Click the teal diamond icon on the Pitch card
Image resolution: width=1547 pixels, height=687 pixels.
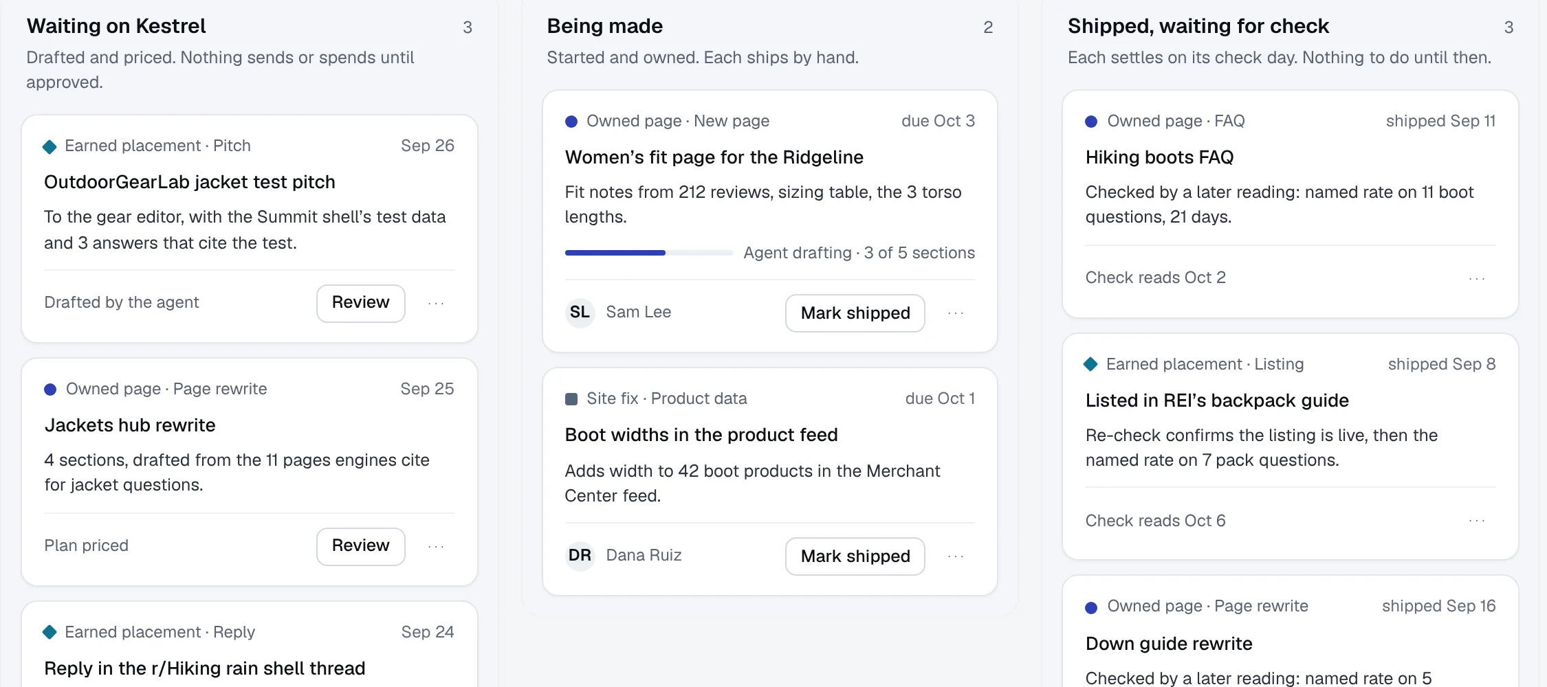point(50,146)
